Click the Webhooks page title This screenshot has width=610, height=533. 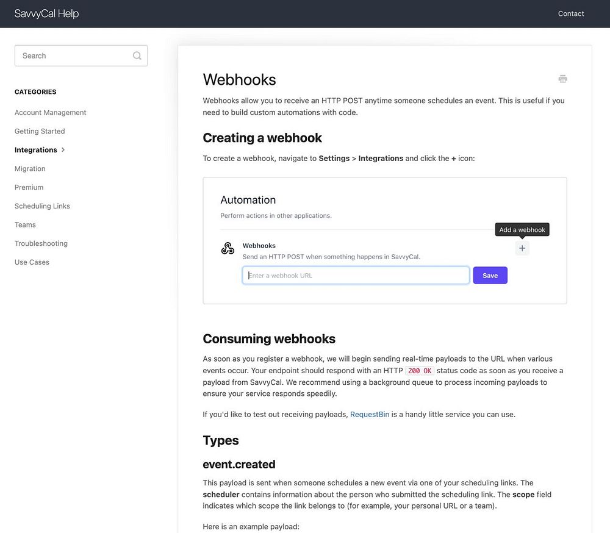239,79
